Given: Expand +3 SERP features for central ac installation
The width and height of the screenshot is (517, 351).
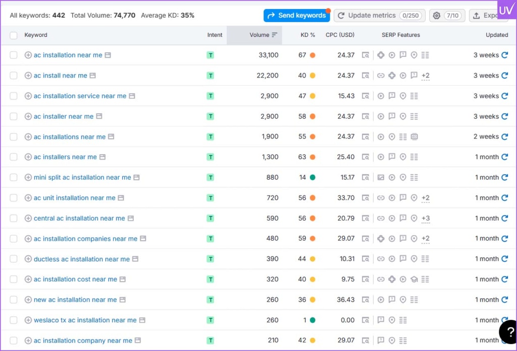Looking at the screenshot, I should (x=425, y=218).
